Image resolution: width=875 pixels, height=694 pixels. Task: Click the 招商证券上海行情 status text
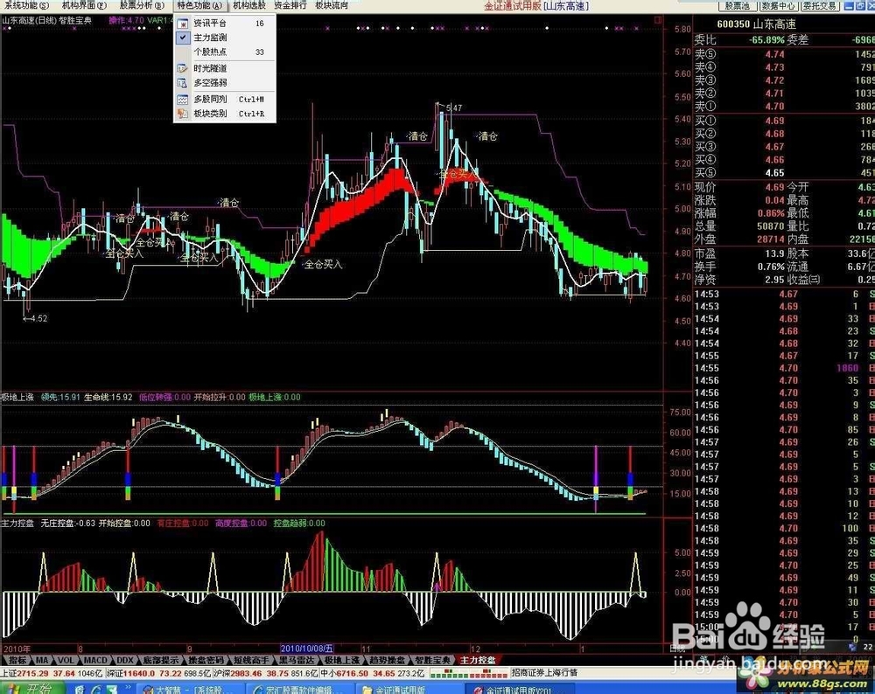[x=543, y=673]
